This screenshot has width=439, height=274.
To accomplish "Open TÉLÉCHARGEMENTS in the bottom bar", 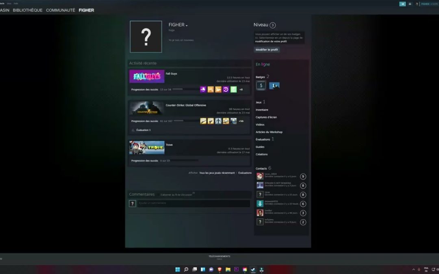I will click(x=219, y=257).
